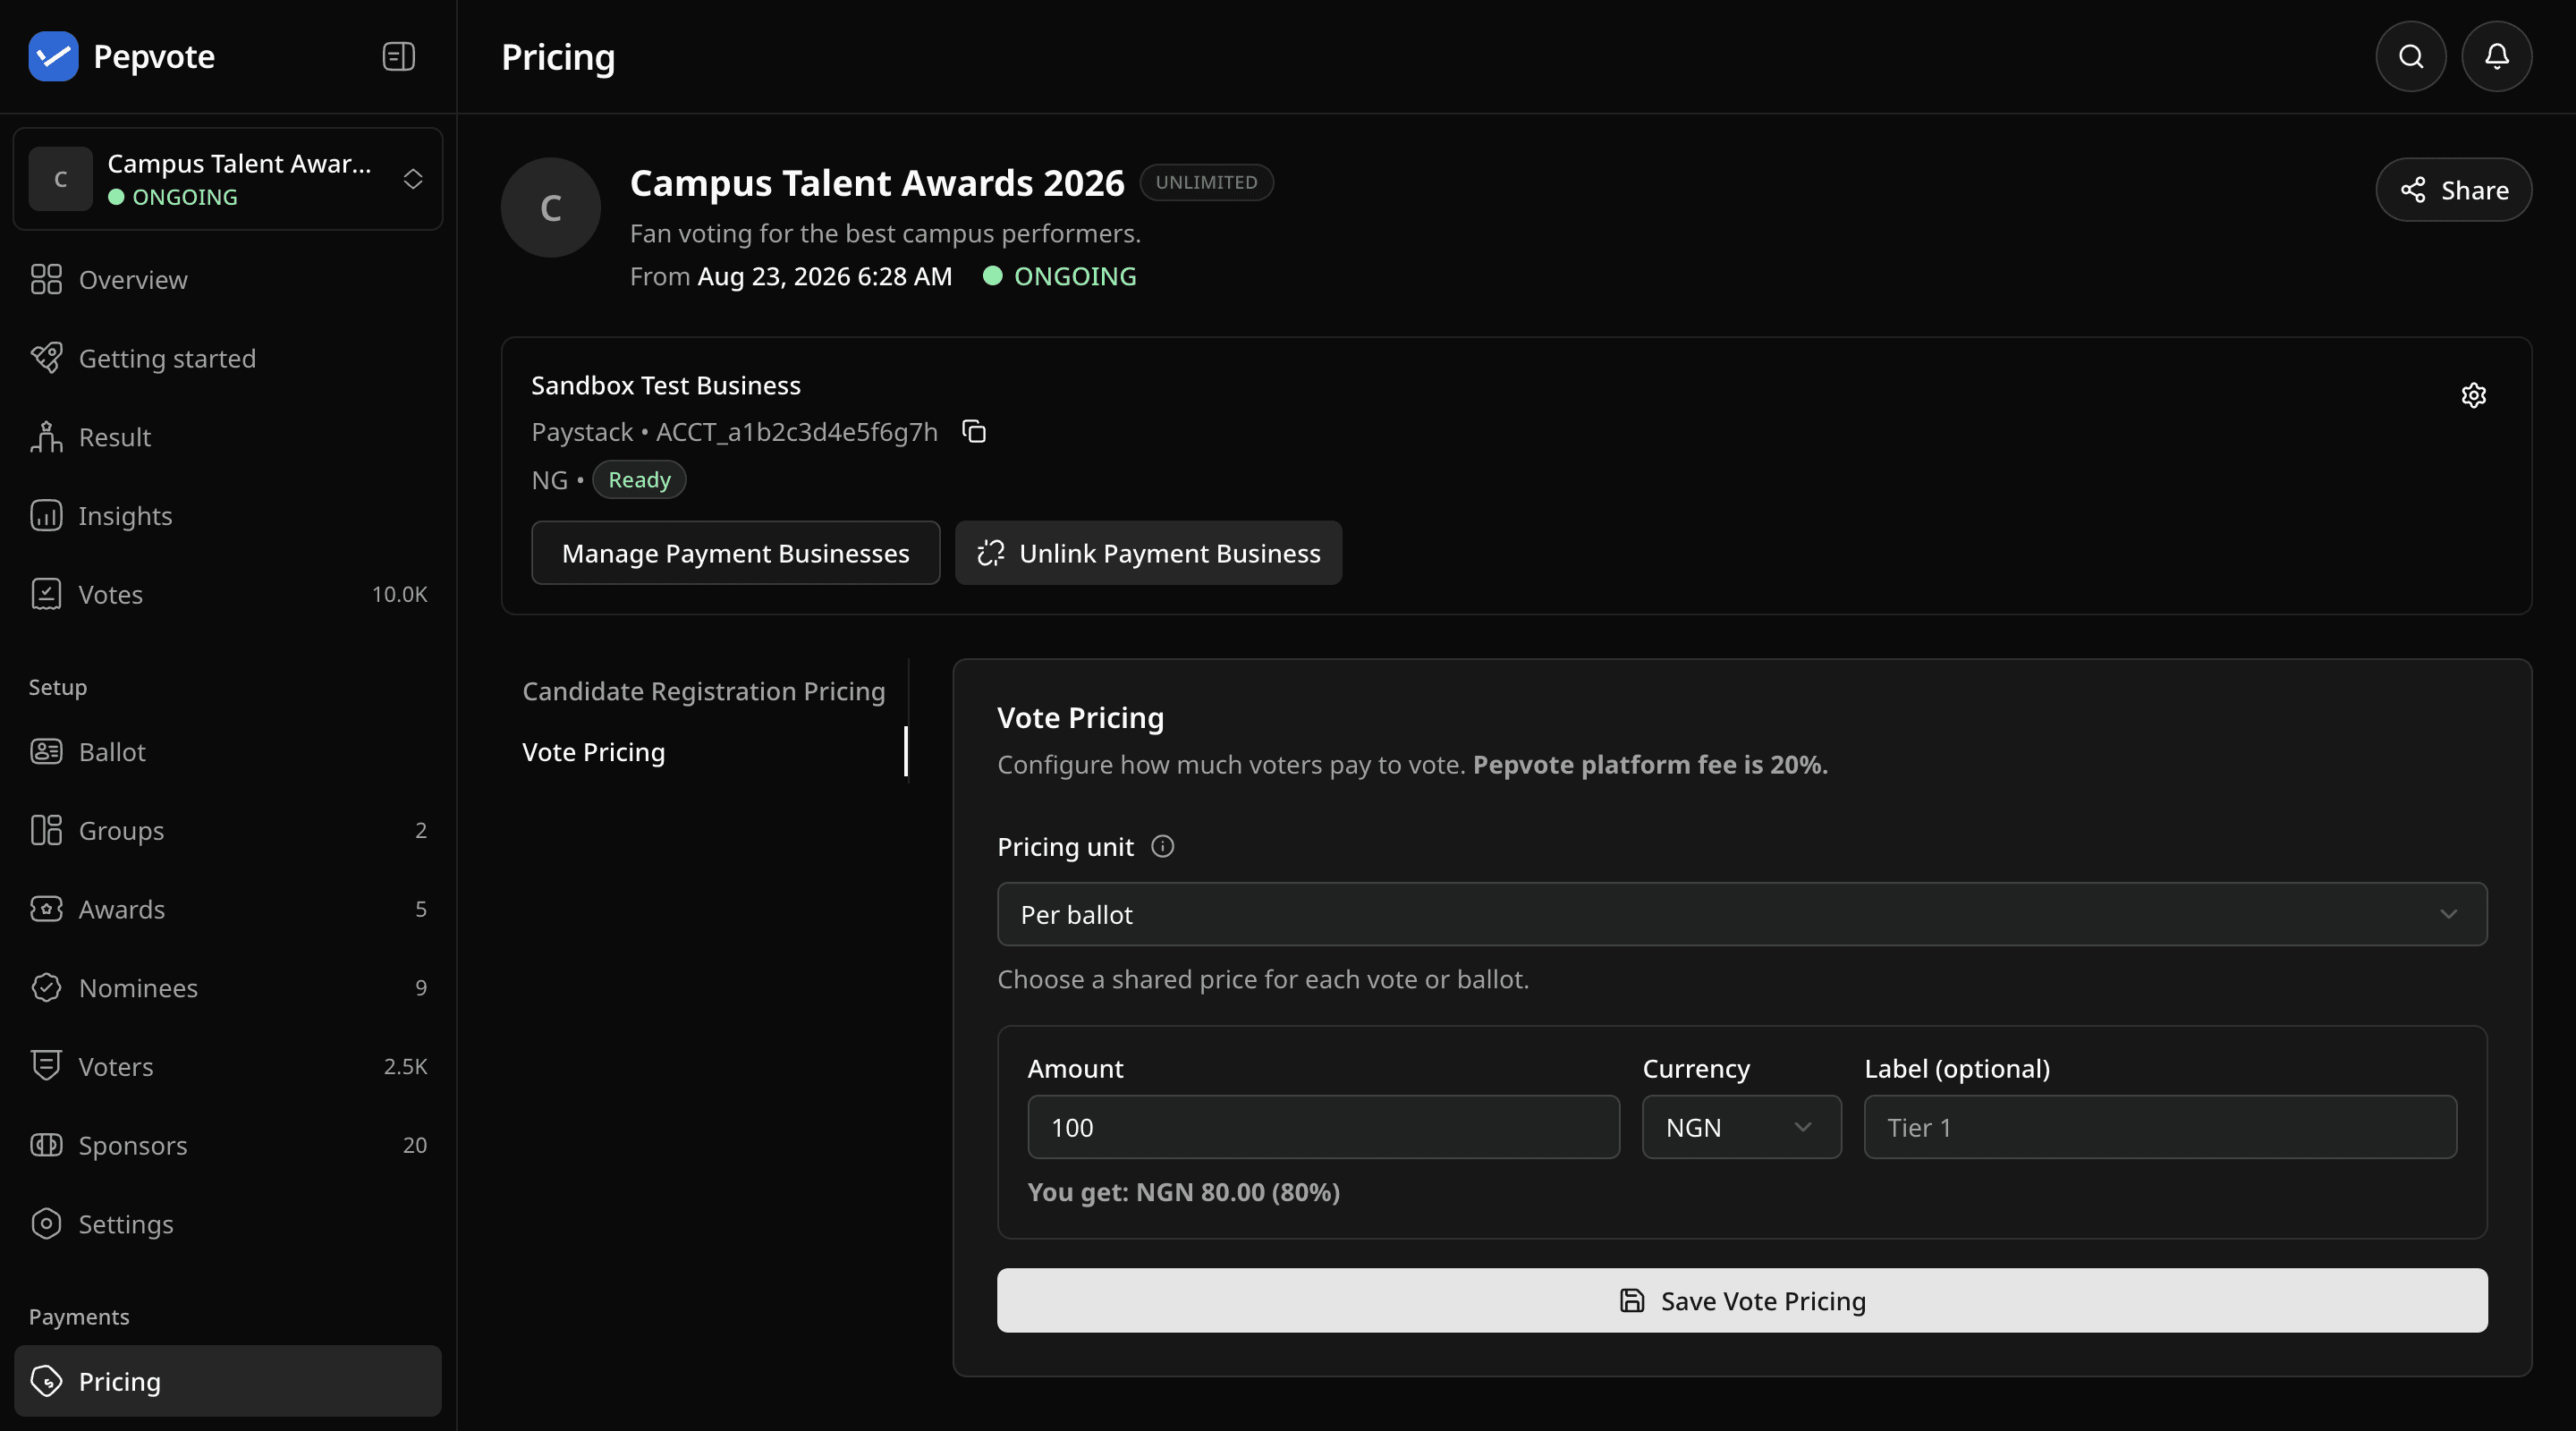Click the Pepvote logo icon
This screenshot has height=1431, width=2576.
pyautogui.click(x=53, y=56)
